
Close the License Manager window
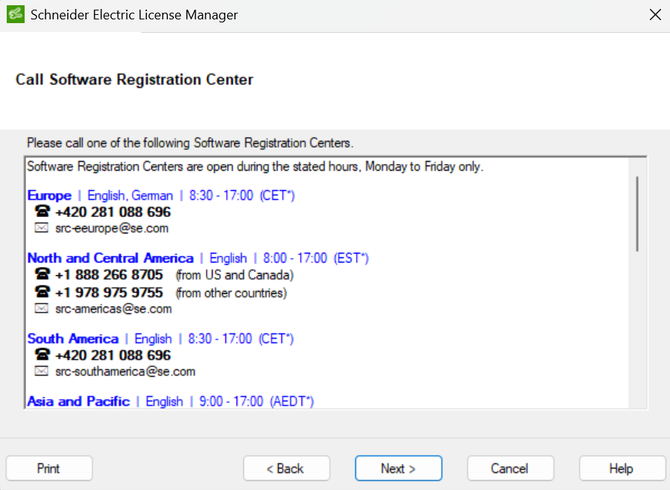pos(655,14)
